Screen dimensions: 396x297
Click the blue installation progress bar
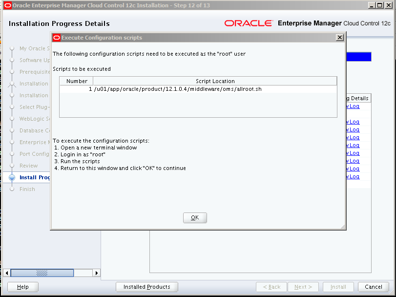(x=358, y=57)
